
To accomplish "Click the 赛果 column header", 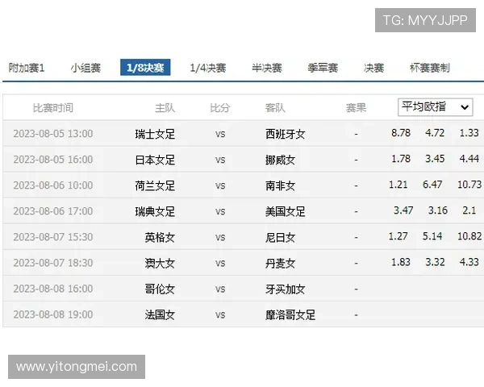I will coord(356,108).
